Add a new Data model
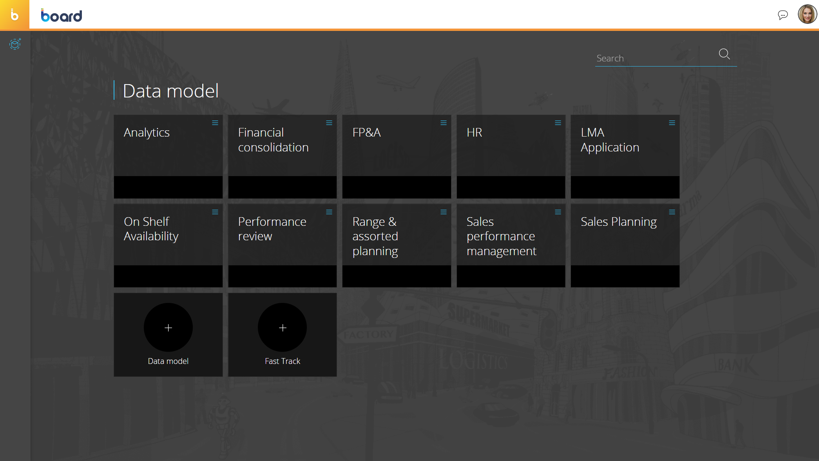The image size is (819, 461). (x=168, y=328)
